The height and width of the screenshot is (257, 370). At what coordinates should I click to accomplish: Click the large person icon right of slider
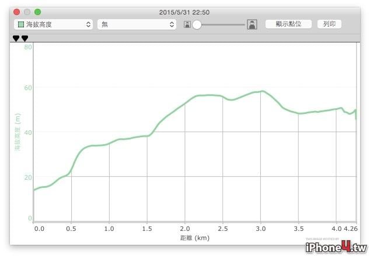tap(252, 24)
